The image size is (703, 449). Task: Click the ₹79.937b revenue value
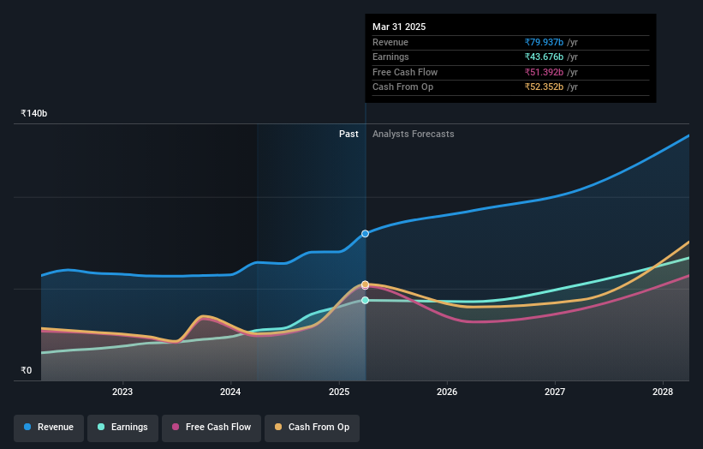click(544, 42)
